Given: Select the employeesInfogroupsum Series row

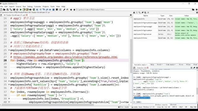Looking at the screenshot, I should tap(166, 34).
